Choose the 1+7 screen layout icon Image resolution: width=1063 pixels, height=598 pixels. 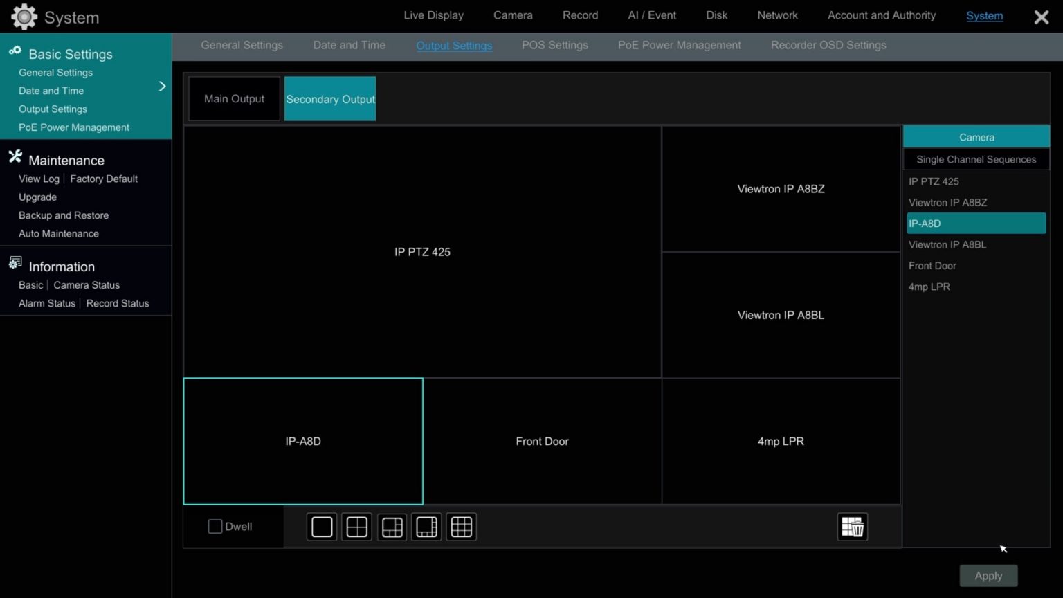[426, 527]
